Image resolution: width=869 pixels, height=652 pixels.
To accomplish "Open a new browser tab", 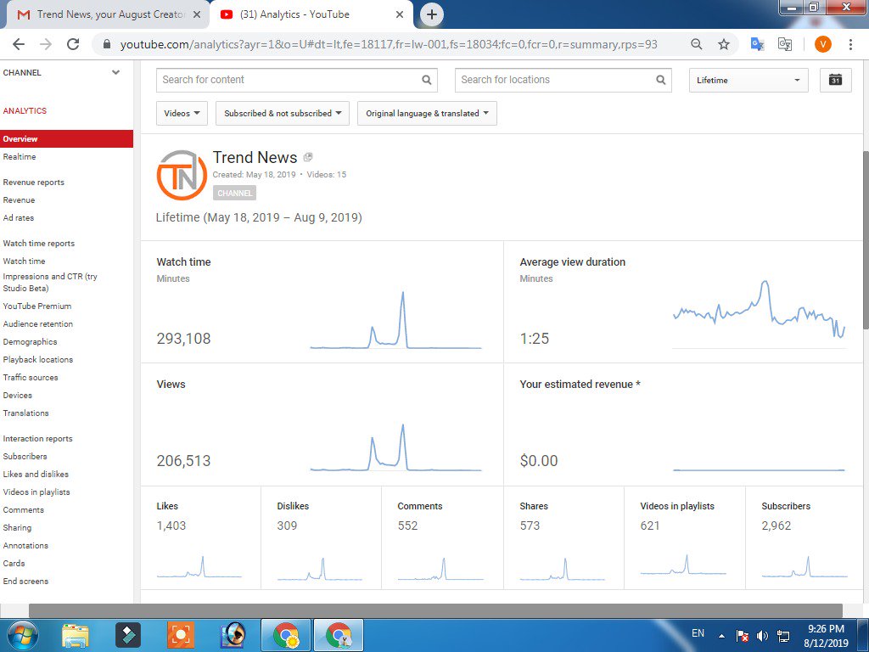I will 432,14.
